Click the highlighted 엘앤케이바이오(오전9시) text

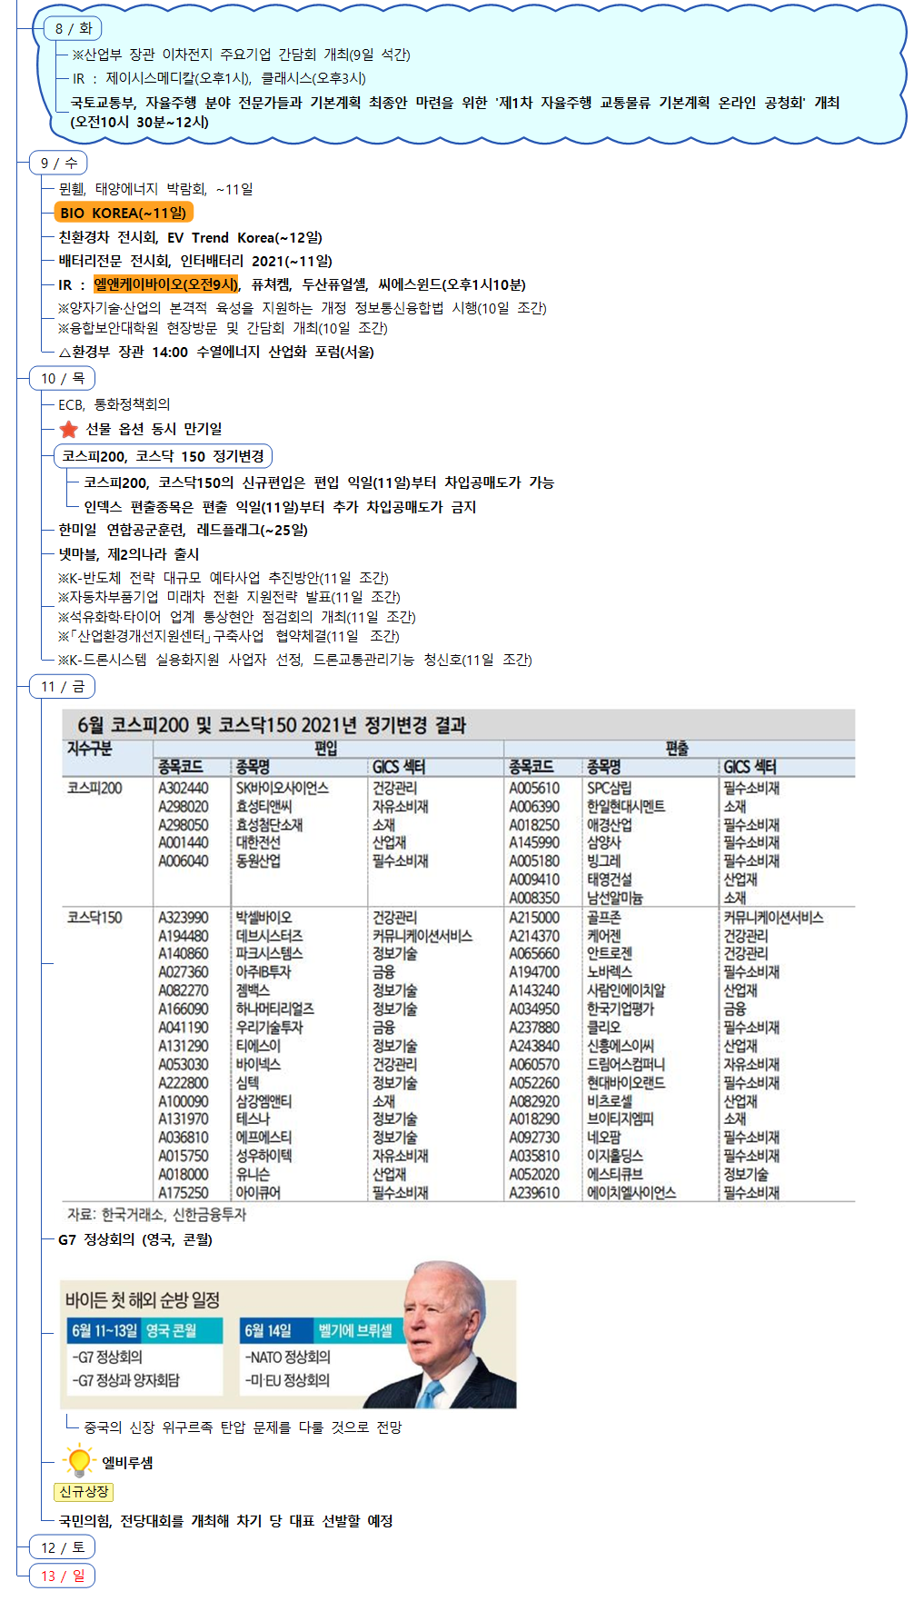click(166, 284)
